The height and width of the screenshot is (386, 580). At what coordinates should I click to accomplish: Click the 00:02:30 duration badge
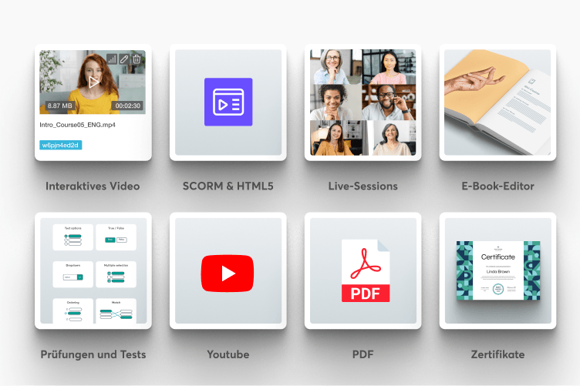click(x=127, y=106)
